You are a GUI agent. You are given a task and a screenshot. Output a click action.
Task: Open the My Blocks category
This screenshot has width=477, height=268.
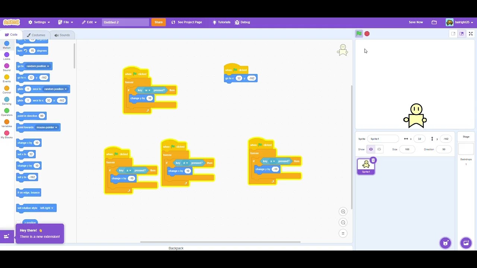pos(7,135)
